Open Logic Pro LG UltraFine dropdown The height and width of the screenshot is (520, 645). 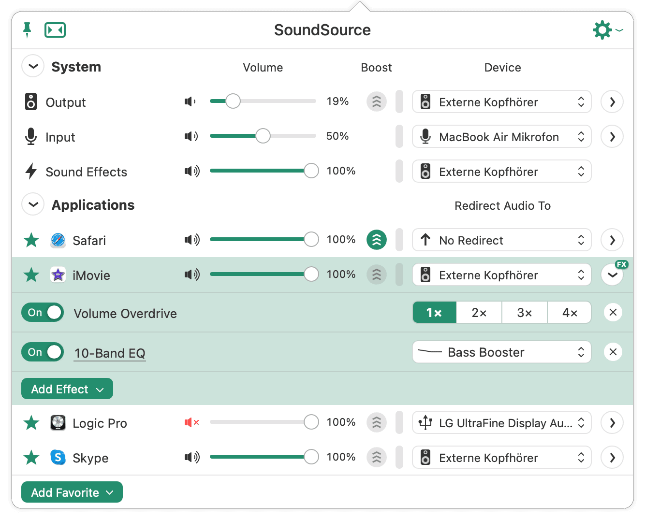point(502,422)
